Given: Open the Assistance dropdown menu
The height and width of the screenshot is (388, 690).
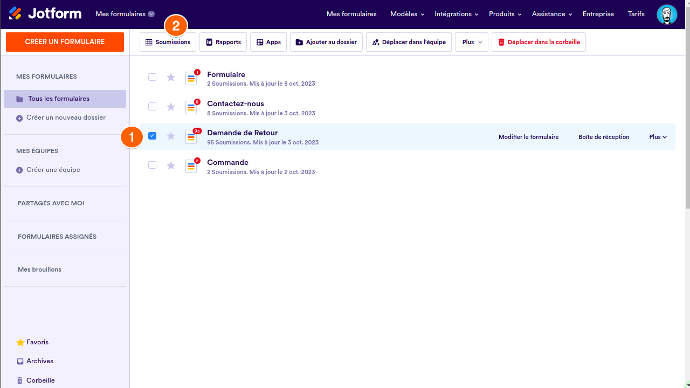Looking at the screenshot, I should [x=552, y=14].
